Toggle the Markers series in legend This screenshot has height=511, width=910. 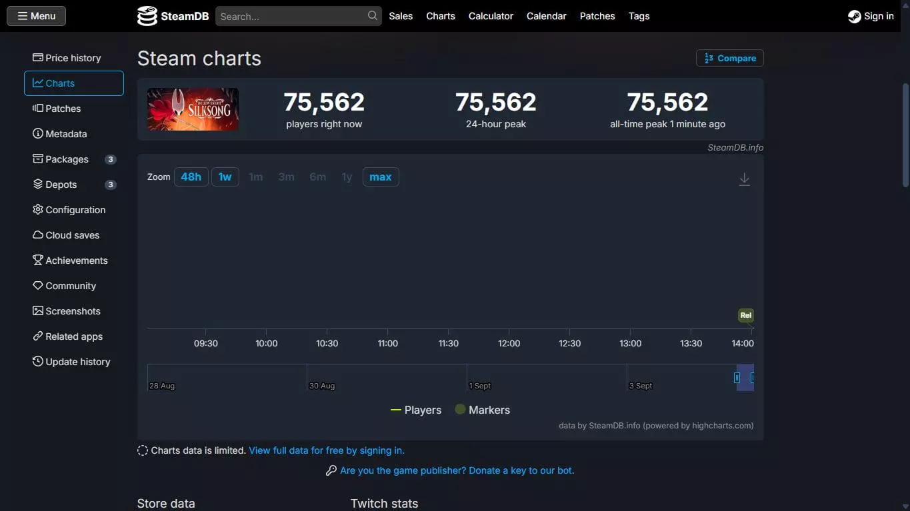coord(482,410)
